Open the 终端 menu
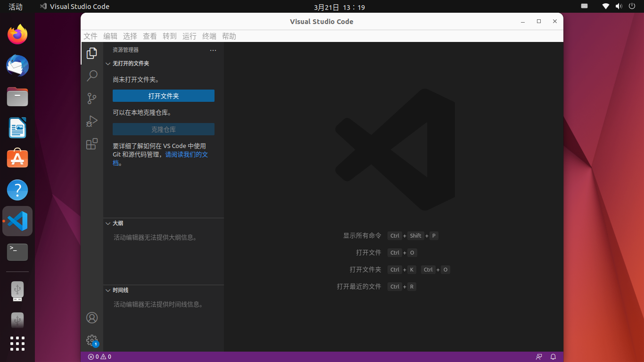This screenshot has width=644, height=362. click(209, 36)
